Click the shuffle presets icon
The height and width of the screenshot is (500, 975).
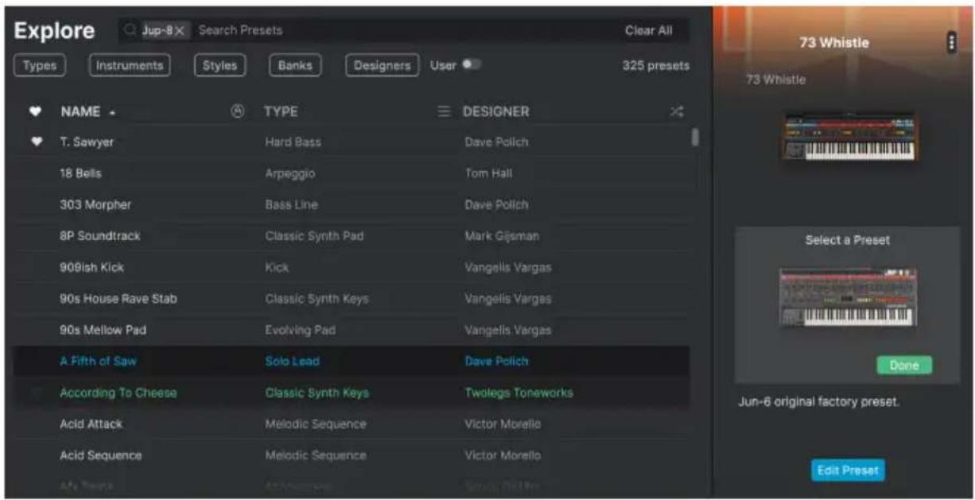tap(677, 112)
